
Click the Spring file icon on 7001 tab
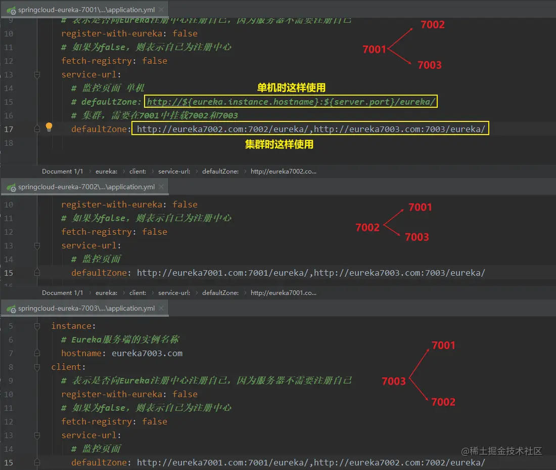(11, 10)
